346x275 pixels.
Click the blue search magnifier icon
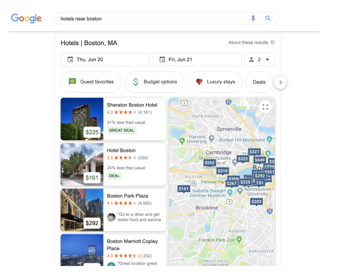pyautogui.click(x=268, y=18)
